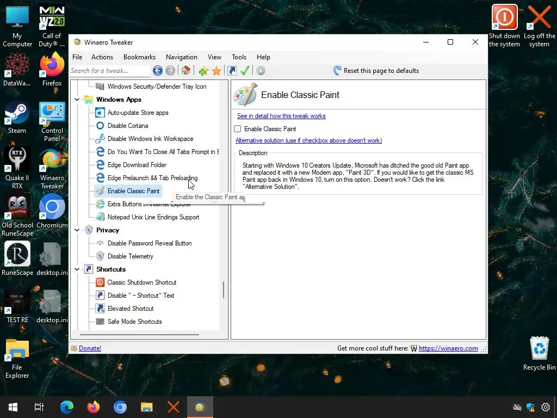Open Control Panel desktop icon

[x=52, y=121]
